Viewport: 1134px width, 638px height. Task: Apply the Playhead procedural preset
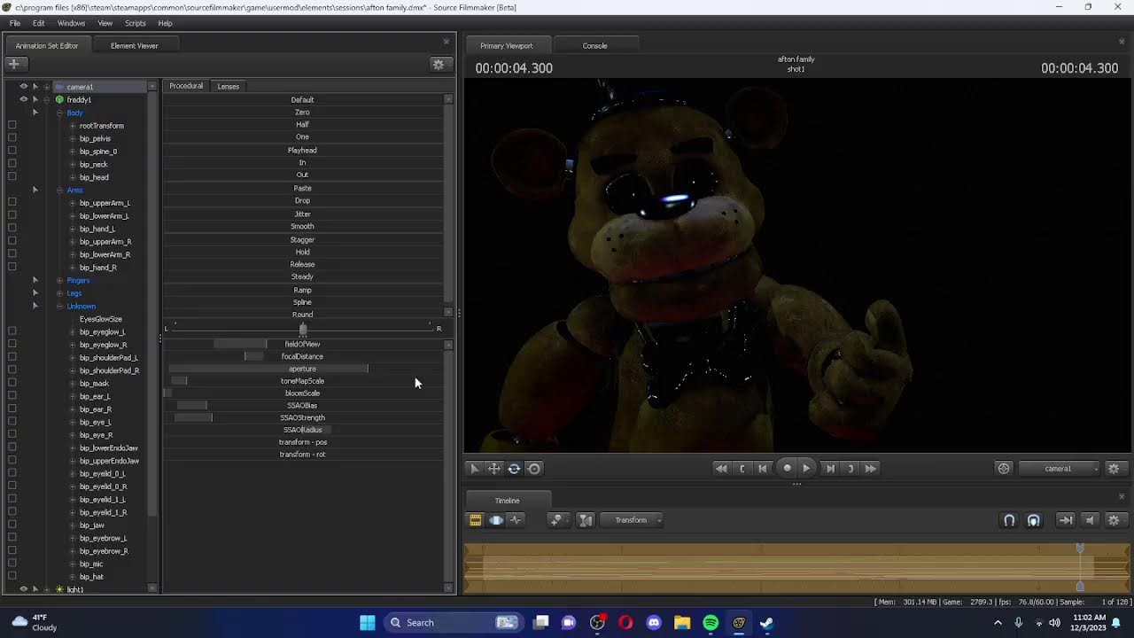[303, 151]
